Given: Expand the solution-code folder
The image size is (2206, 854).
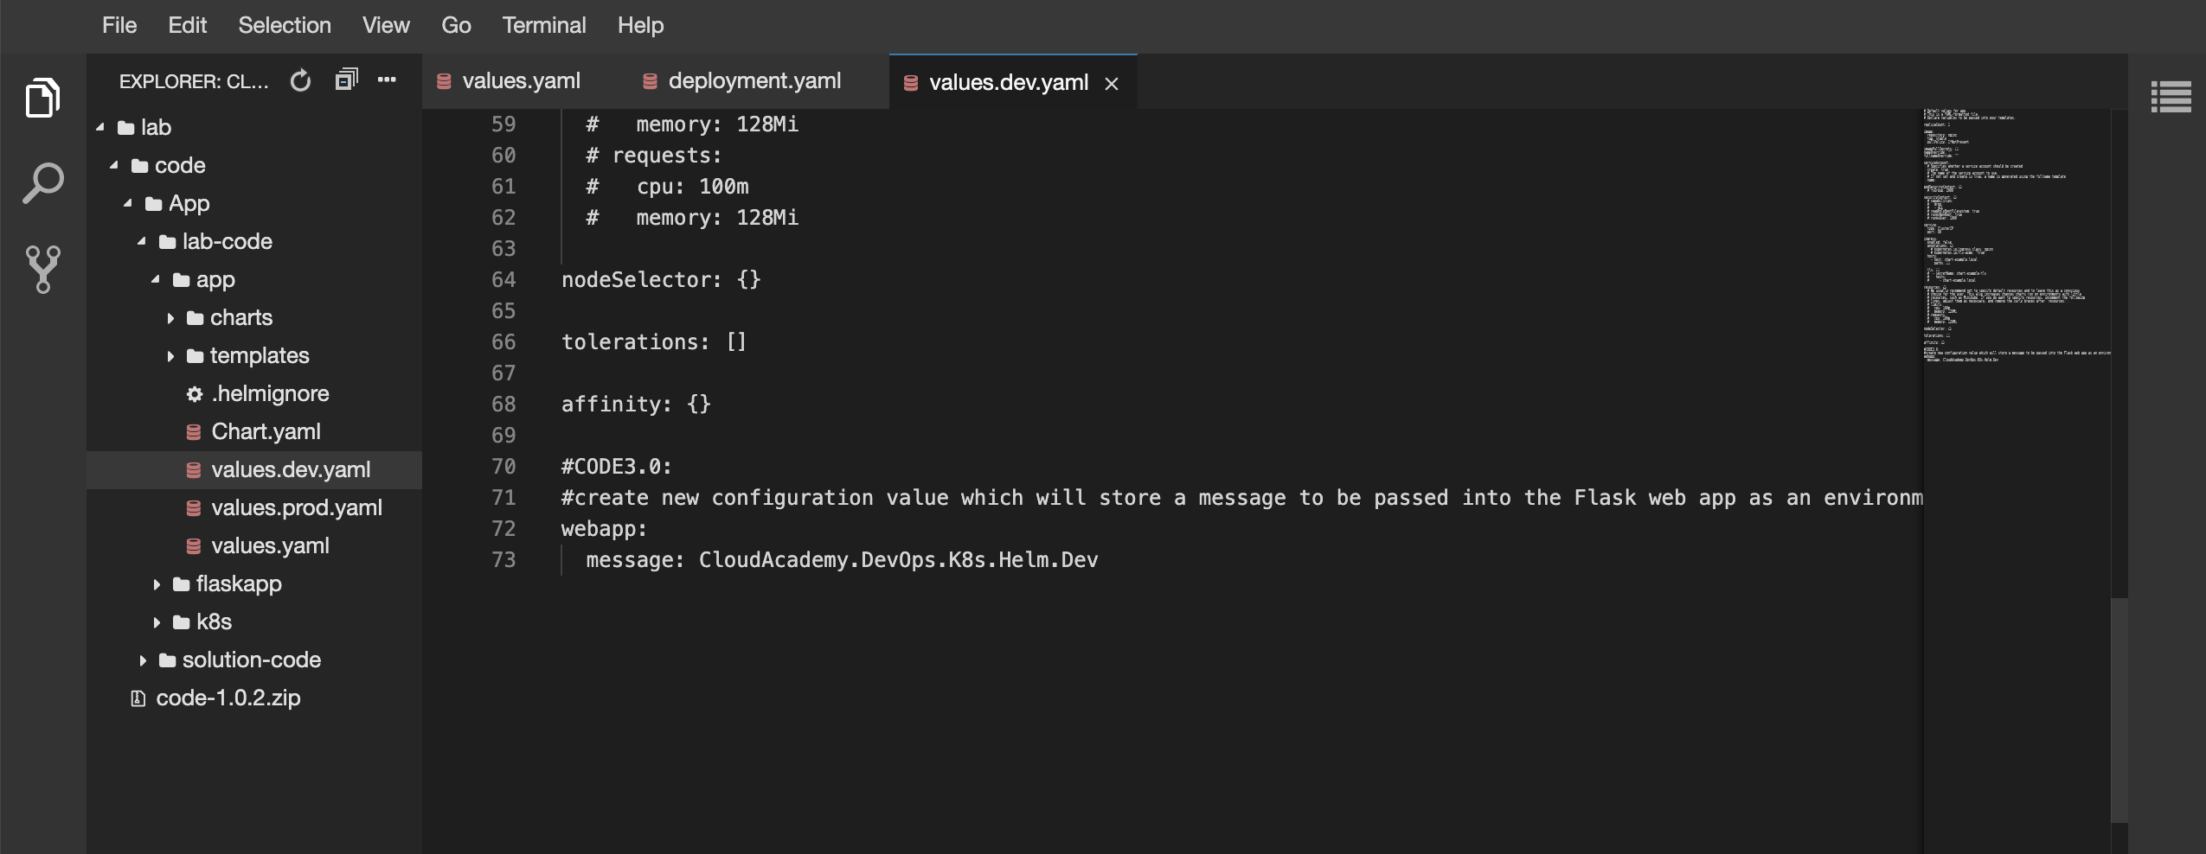Looking at the screenshot, I should point(143,660).
